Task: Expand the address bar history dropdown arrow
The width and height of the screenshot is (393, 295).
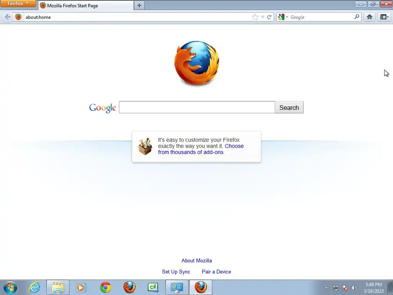Action: 263,17
